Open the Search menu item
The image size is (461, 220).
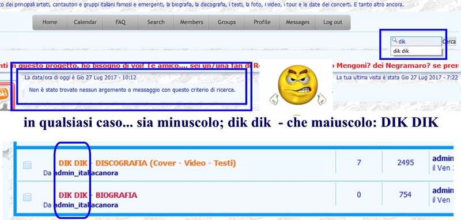pos(156,22)
